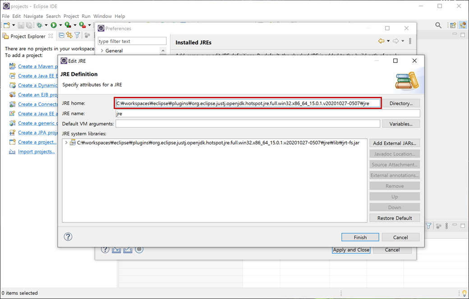The width and height of the screenshot is (469, 299).
Task: Click the Open Perspective icon
Action: click(x=453, y=25)
